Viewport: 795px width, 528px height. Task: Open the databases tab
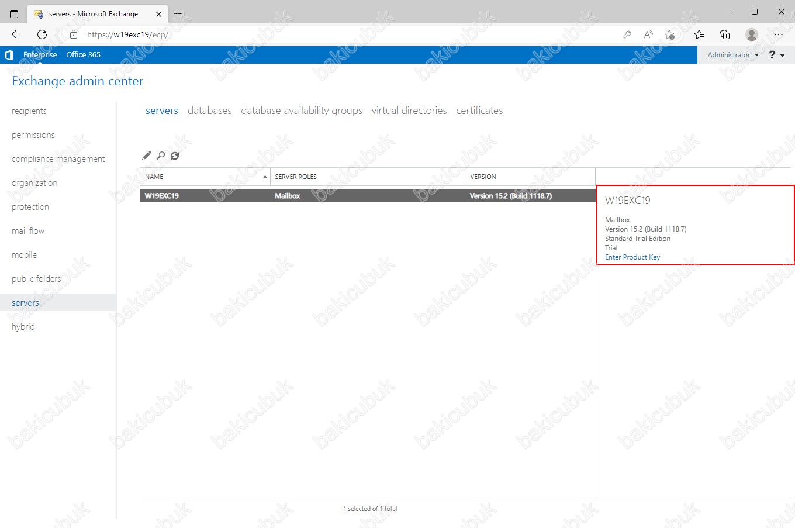pos(209,111)
